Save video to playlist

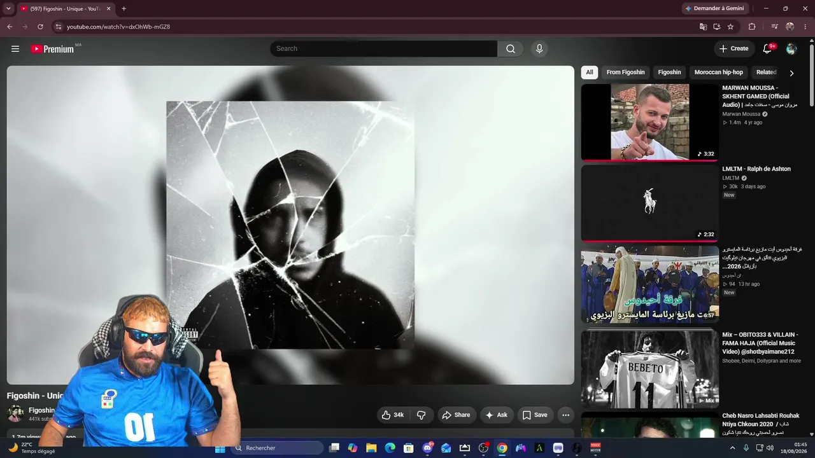[x=535, y=415]
